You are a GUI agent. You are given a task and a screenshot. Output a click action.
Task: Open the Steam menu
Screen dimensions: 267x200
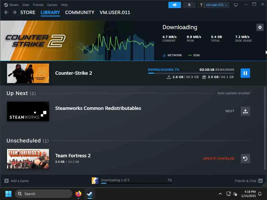coord(14,5)
